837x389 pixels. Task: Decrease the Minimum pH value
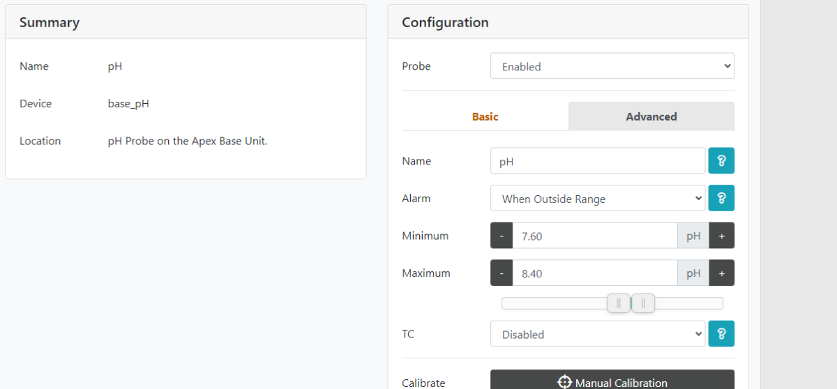502,236
